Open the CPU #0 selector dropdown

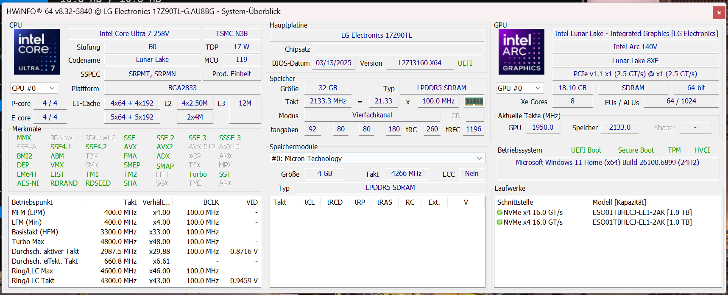point(34,88)
